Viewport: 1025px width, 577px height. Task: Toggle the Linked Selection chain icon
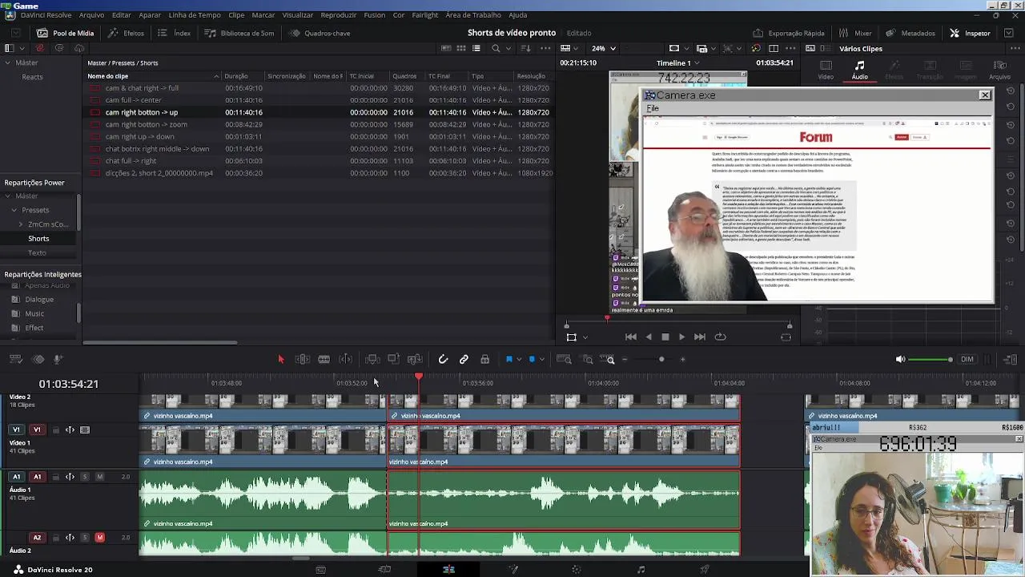point(464,360)
